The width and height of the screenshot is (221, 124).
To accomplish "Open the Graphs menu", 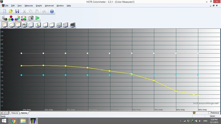I will [x=39, y=6].
